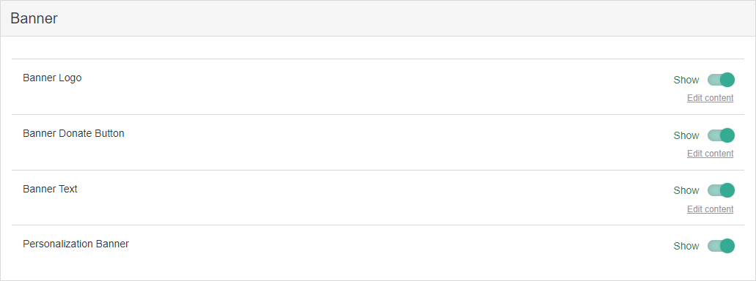Click Edit content under Banner Donate Button toggle

click(711, 154)
